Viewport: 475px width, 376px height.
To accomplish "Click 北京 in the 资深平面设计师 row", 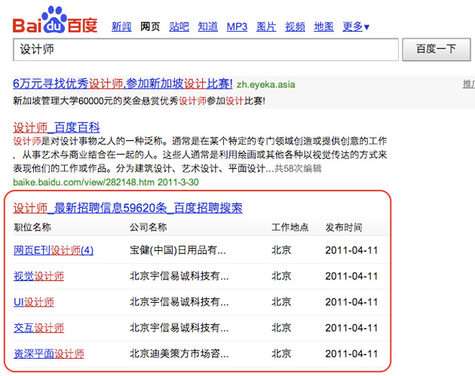I will pyautogui.click(x=281, y=353).
